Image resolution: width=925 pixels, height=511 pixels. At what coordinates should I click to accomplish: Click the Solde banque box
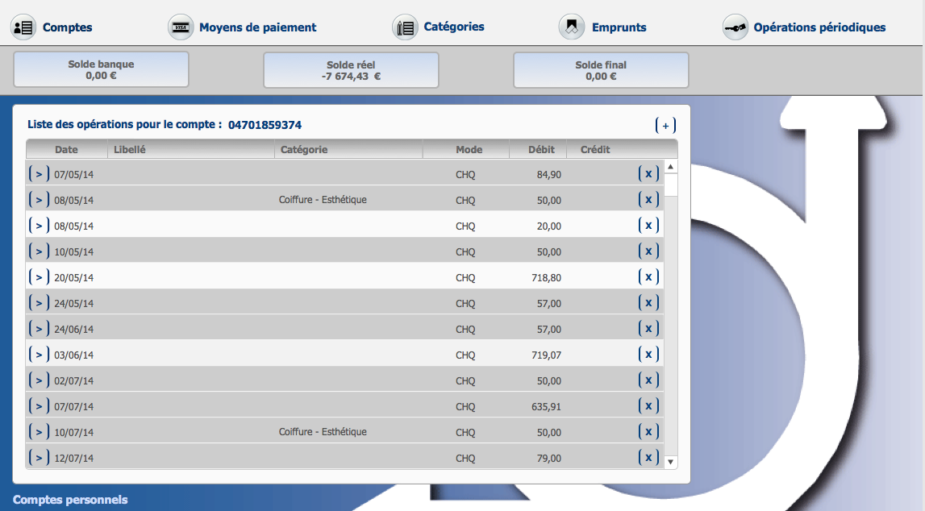101,69
